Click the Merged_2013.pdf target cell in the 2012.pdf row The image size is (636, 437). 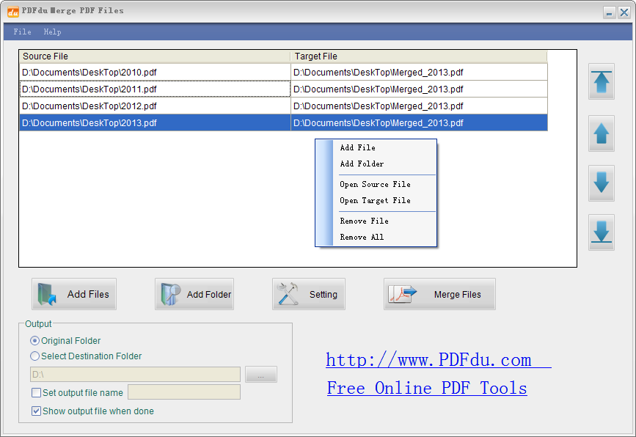coord(419,106)
